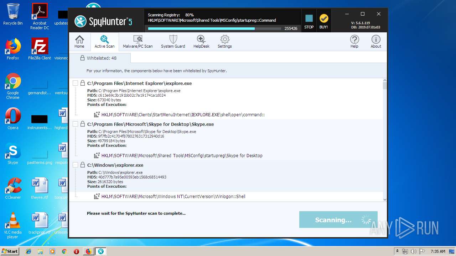
Task: Click the lock icon beside iexplore.exe
Action: 82,83
